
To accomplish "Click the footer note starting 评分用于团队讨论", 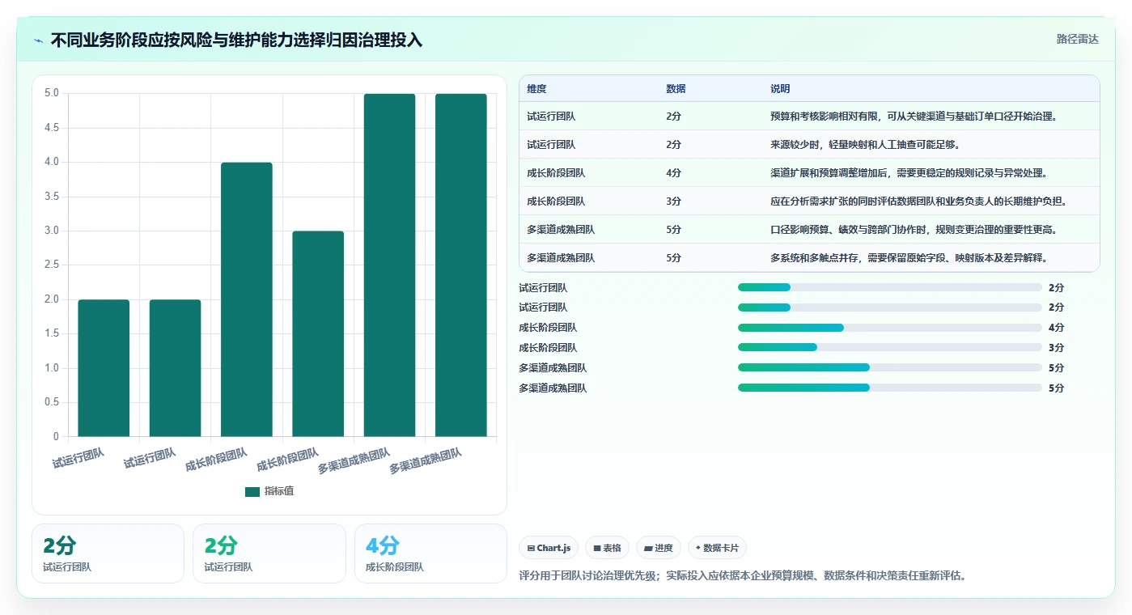I will [743, 576].
